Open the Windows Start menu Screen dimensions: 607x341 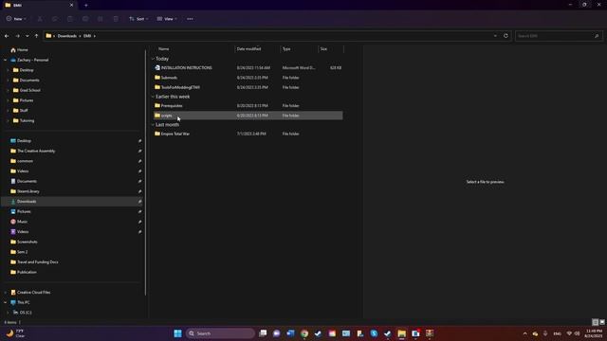pos(177,333)
